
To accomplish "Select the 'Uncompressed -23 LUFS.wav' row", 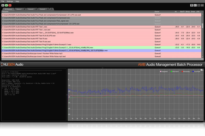I will [101, 24].
